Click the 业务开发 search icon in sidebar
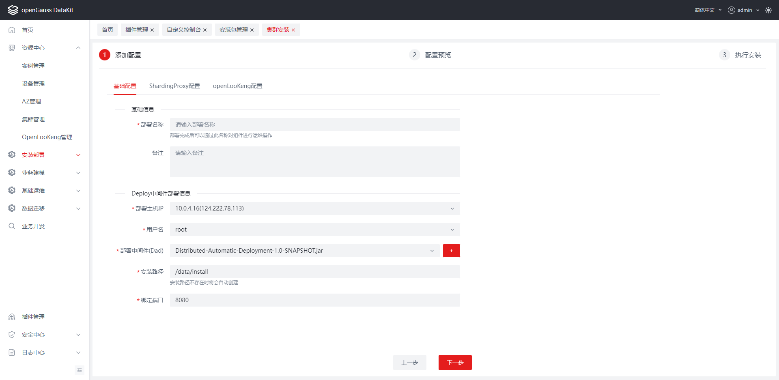This screenshot has height=380, width=779. click(x=11, y=226)
